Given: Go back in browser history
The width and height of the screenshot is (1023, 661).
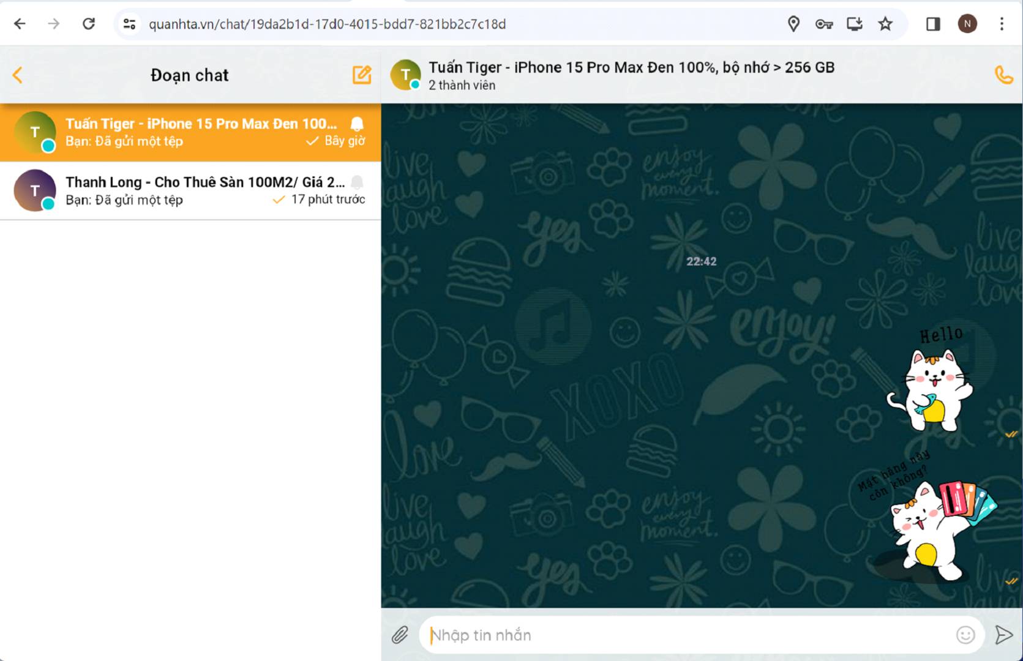Looking at the screenshot, I should click(x=20, y=24).
